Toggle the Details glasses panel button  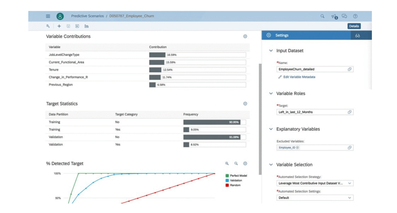click(357, 36)
